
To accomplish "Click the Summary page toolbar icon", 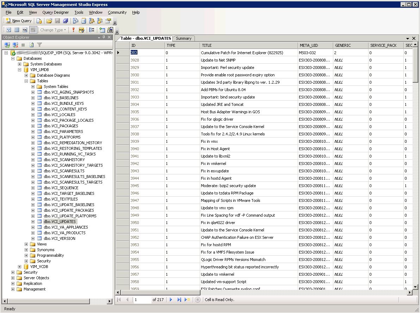I will [84, 21].
